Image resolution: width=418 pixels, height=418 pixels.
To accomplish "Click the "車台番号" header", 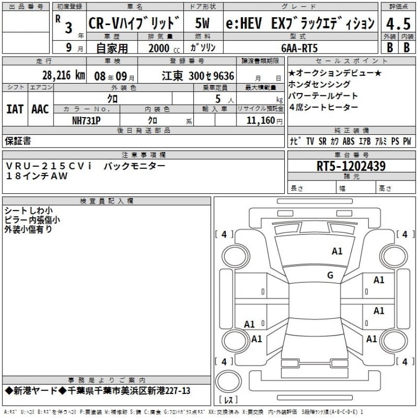I will [x=351, y=155].
